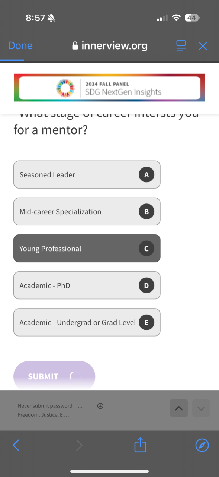Tap the download circle icon near footer text

tap(100, 406)
